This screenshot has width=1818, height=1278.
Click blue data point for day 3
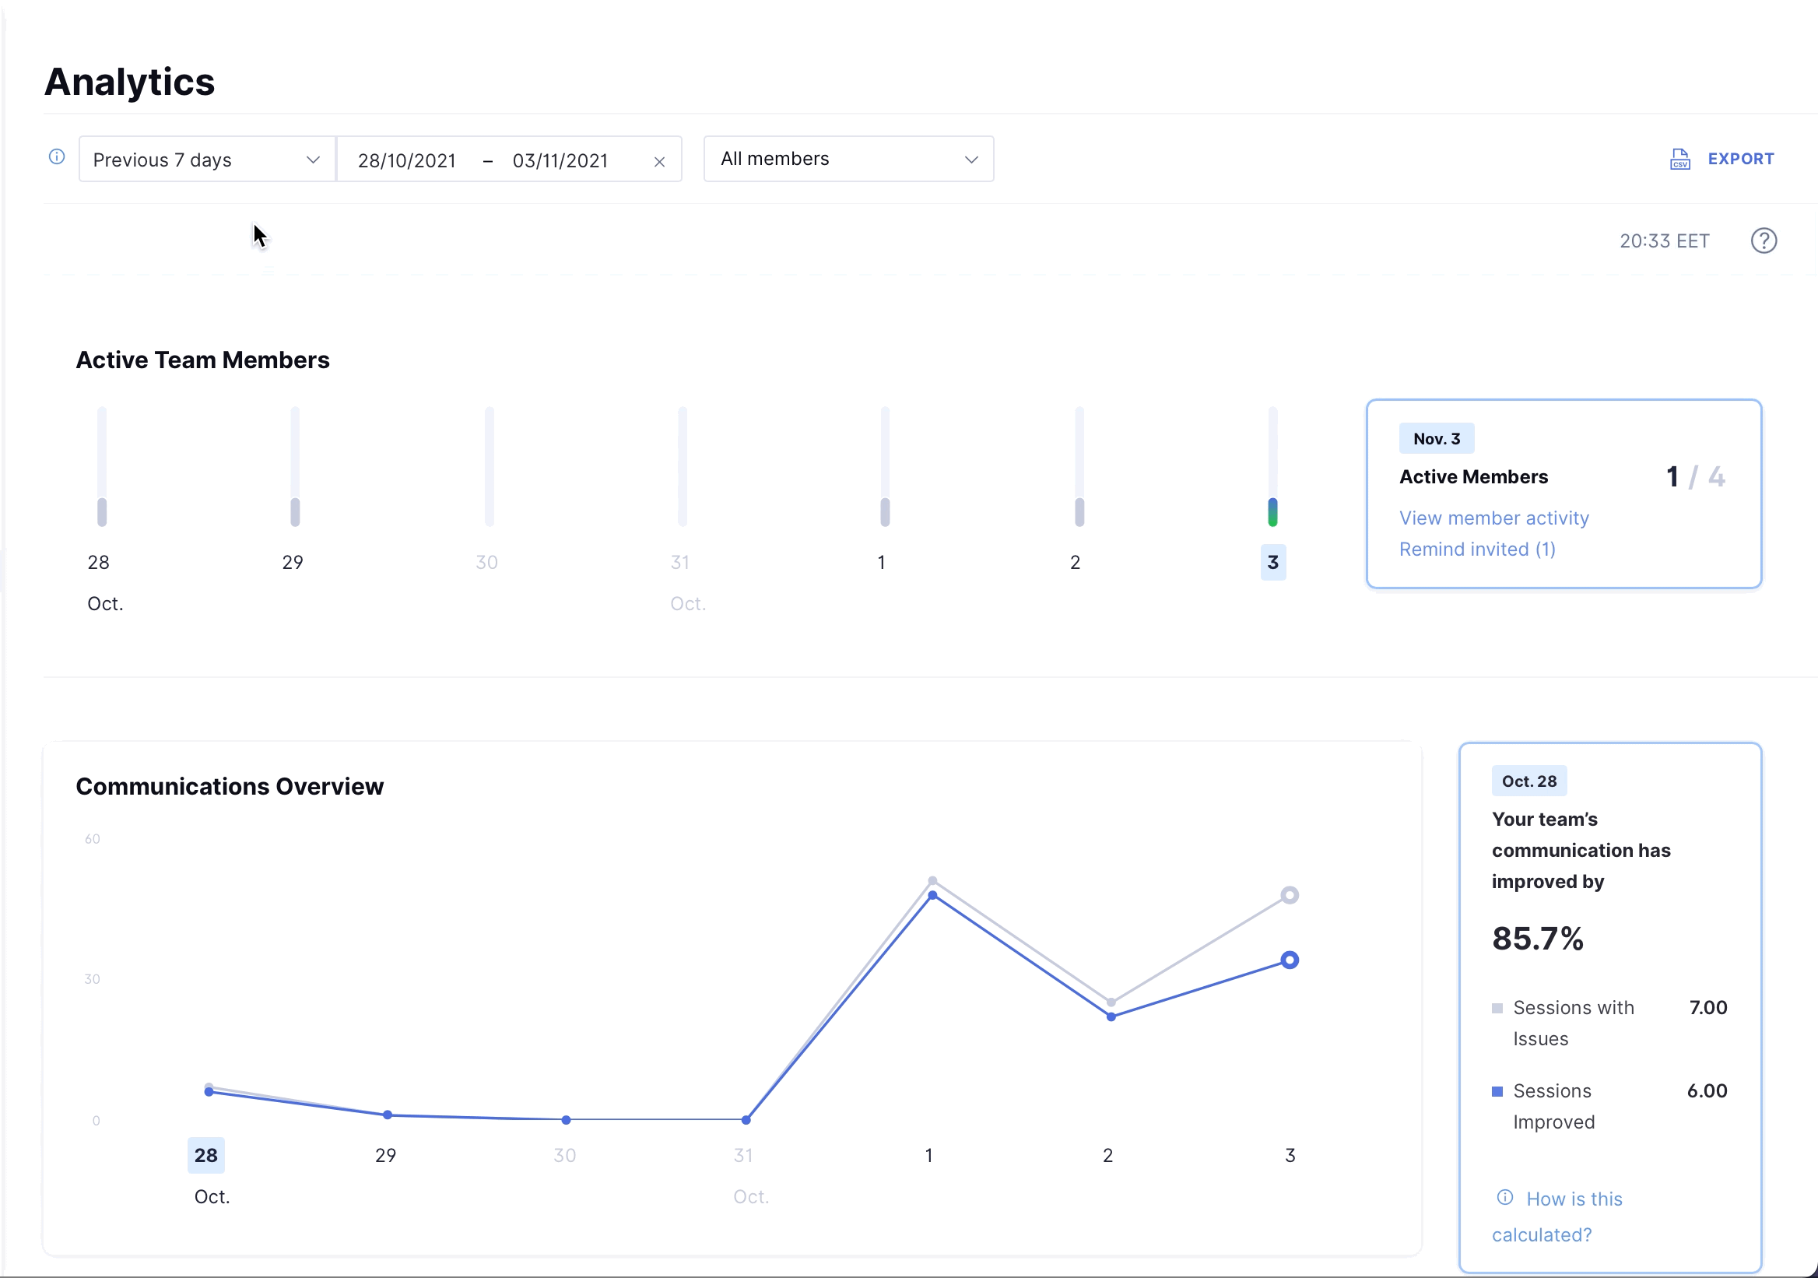point(1289,960)
